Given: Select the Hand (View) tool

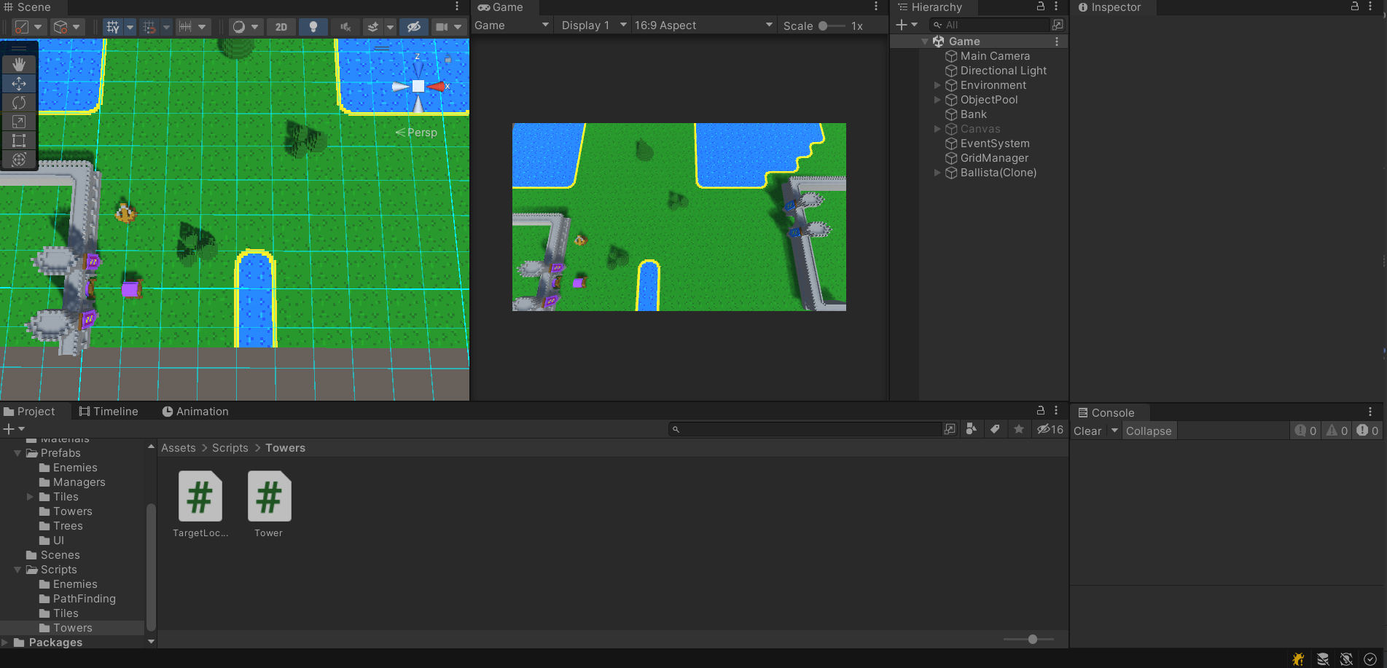Looking at the screenshot, I should click(19, 64).
